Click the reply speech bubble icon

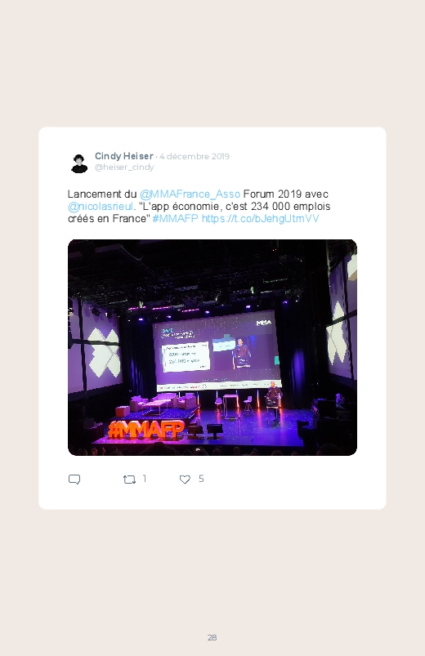click(74, 480)
